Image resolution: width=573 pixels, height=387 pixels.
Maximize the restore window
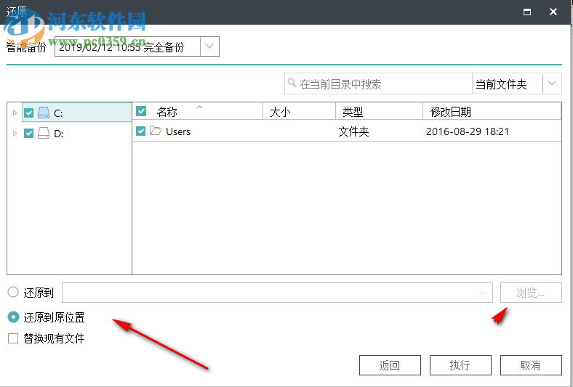click(527, 12)
